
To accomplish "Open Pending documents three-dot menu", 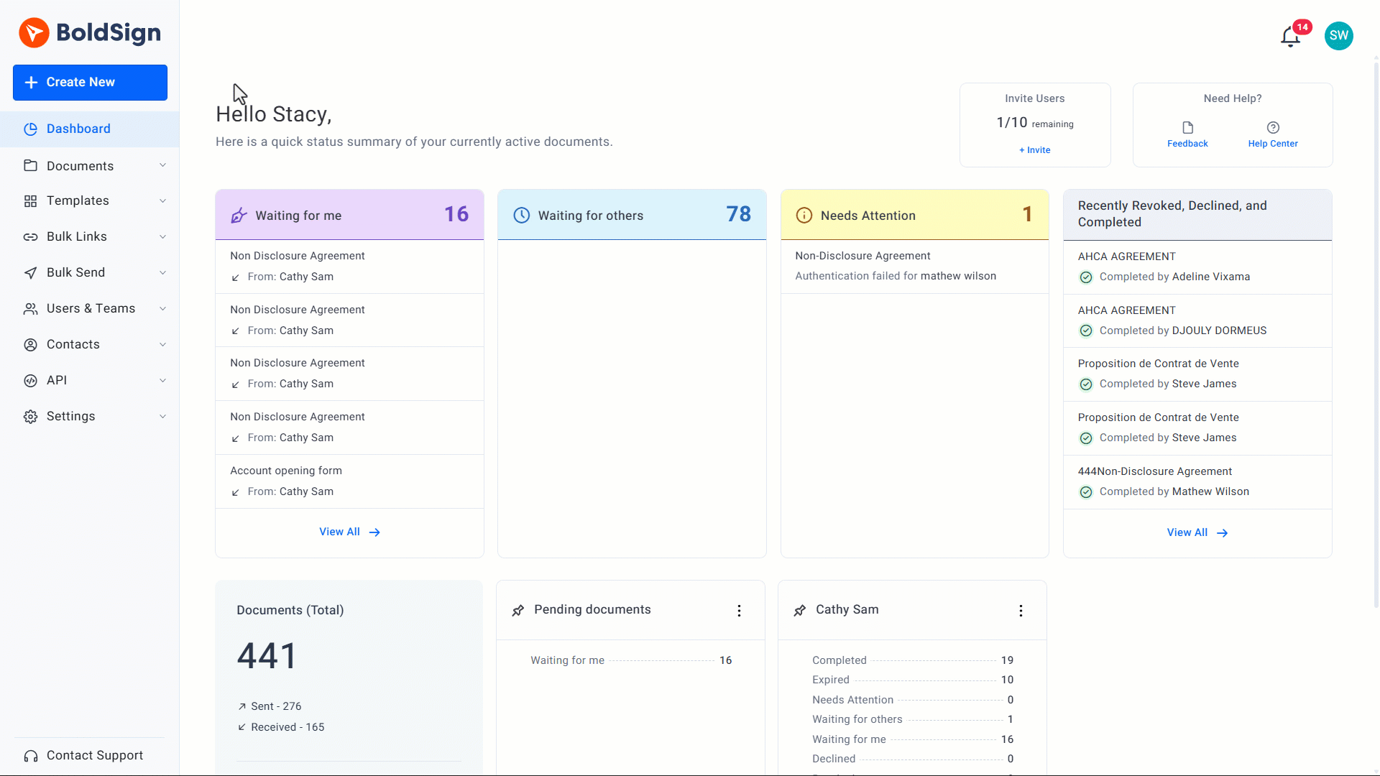I will point(739,611).
